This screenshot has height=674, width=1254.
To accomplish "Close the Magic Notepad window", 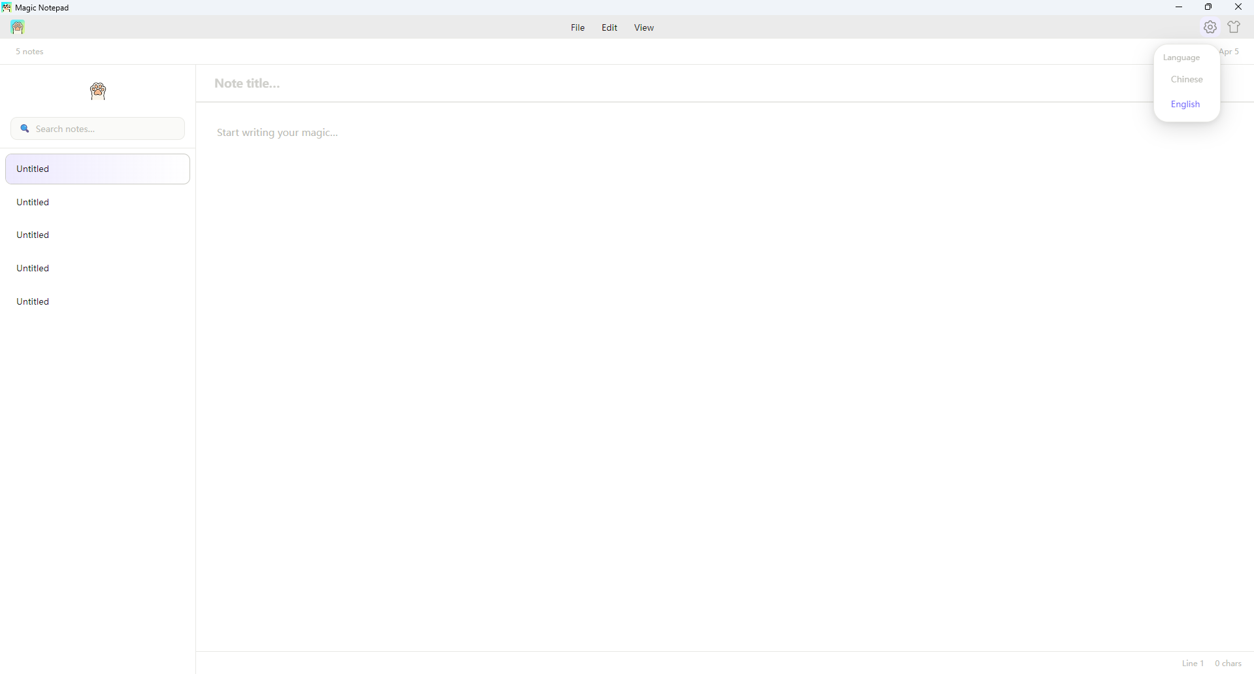I will click(x=1238, y=7).
